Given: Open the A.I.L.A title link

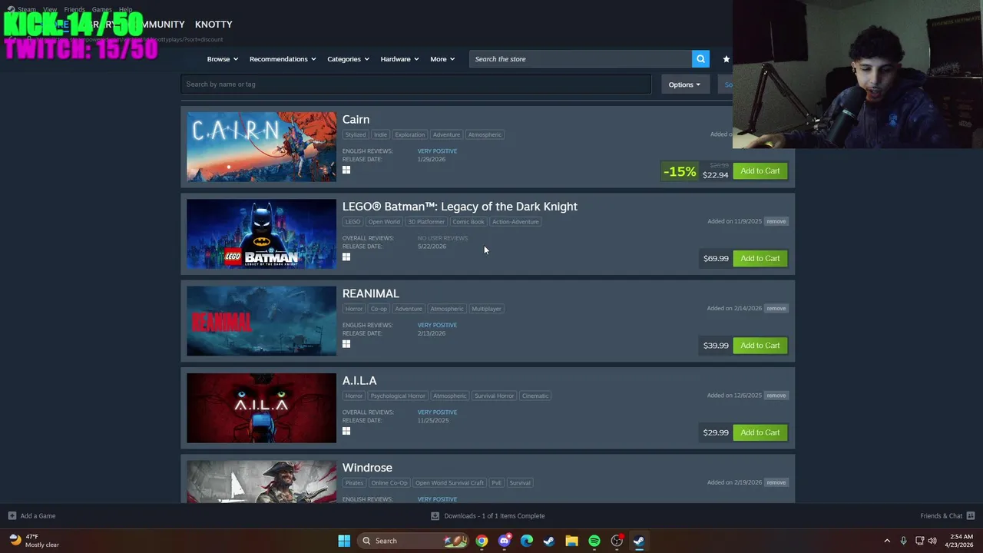Looking at the screenshot, I should (359, 381).
